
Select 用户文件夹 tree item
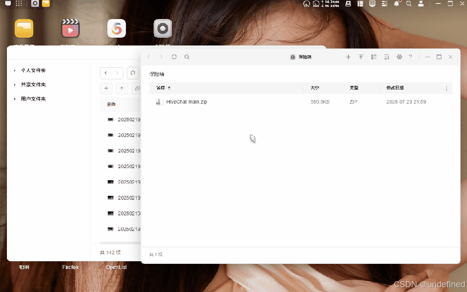(33, 99)
